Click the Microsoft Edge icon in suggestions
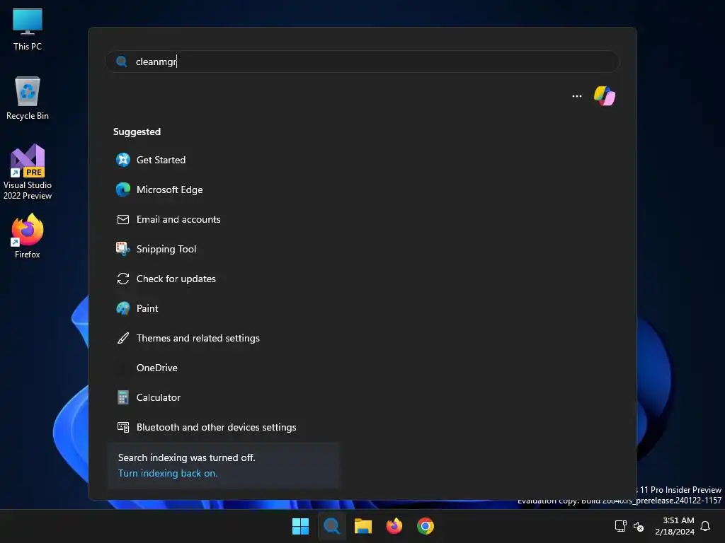This screenshot has width=725, height=543. tap(123, 189)
